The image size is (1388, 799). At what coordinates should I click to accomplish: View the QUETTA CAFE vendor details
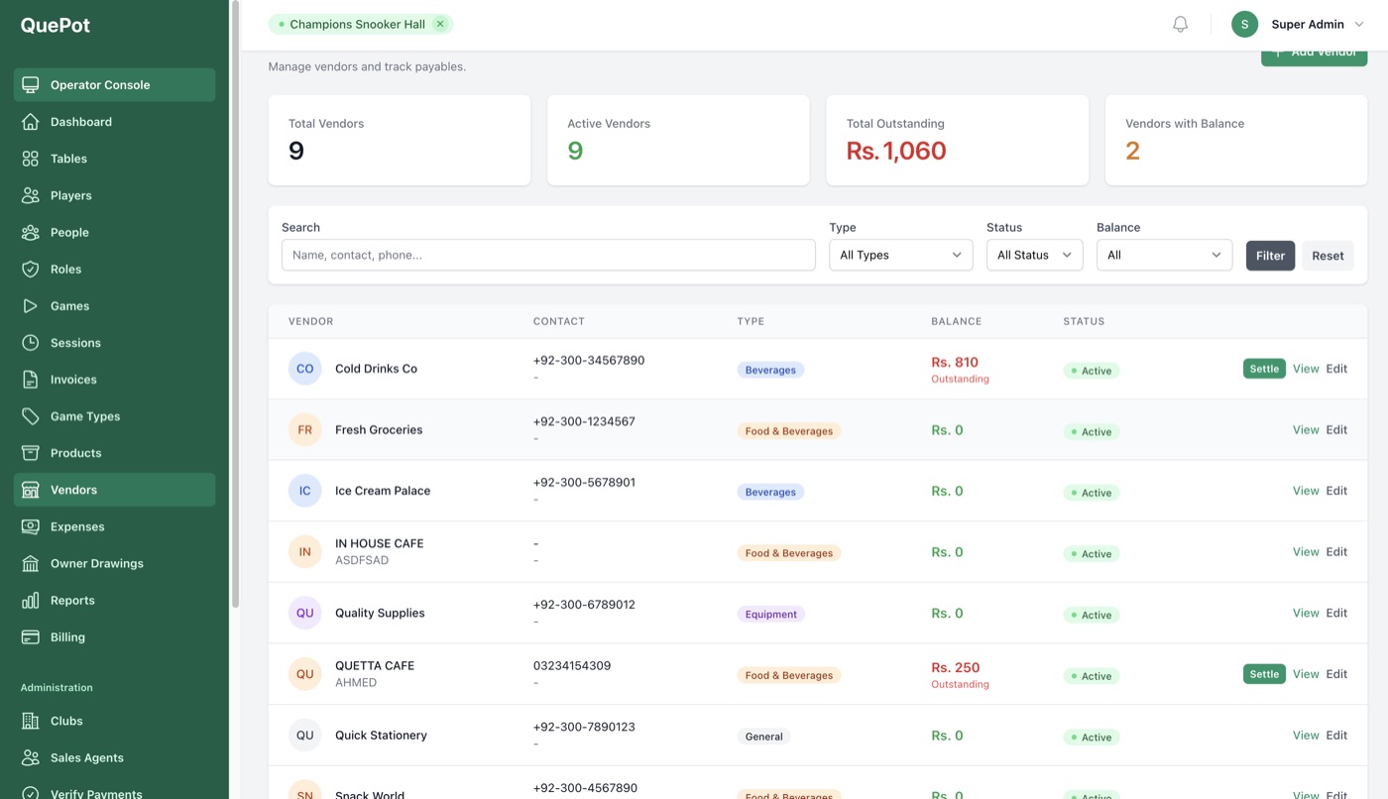(1305, 674)
